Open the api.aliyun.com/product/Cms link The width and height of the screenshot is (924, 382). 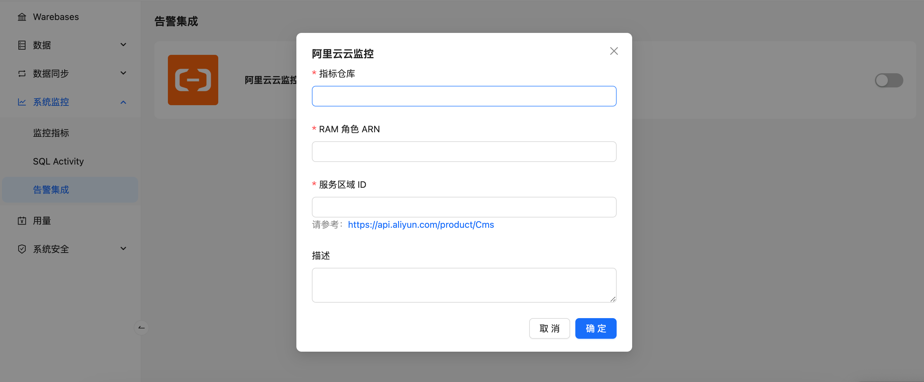point(421,225)
